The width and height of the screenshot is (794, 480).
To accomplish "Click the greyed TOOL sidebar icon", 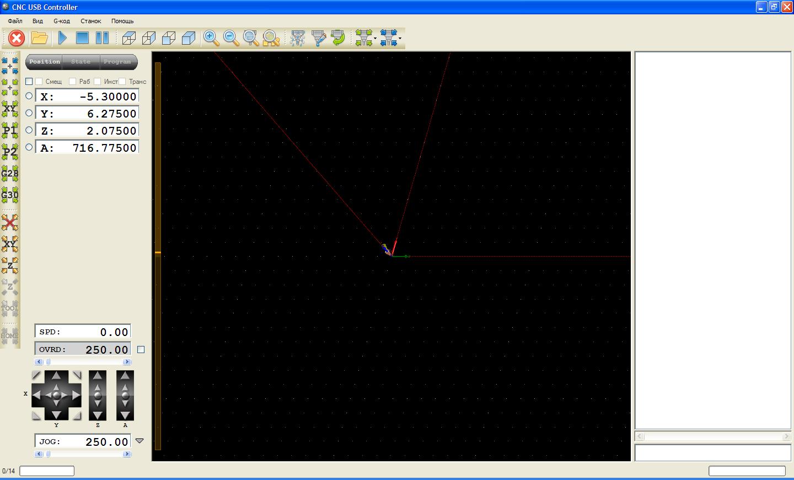I will click(x=10, y=308).
